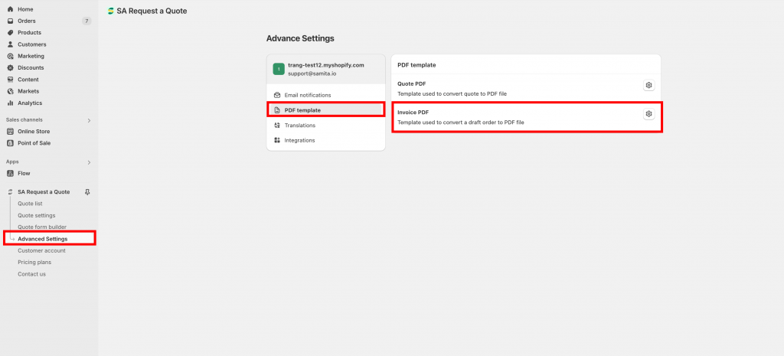Open Quote form builder
The image size is (784, 356).
click(x=42, y=227)
